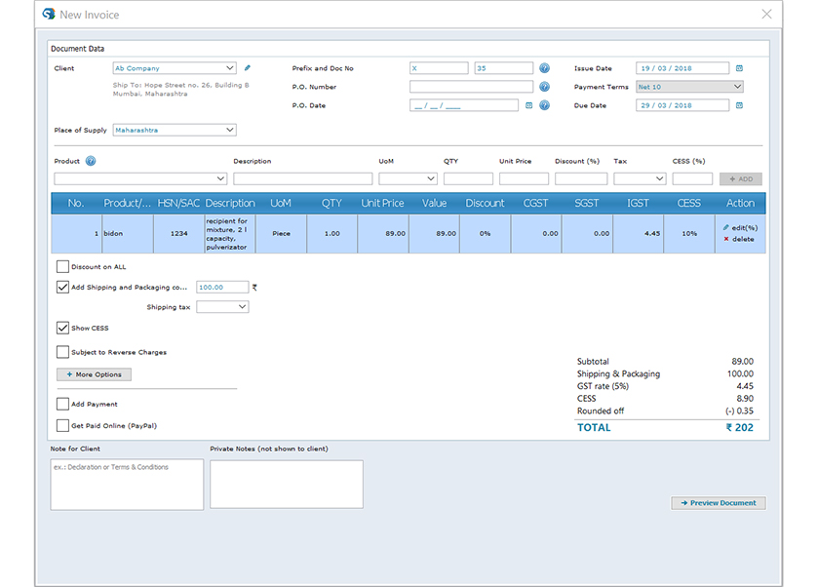Viewport: 818px width, 587px height.
Task: Open calendar icon for Issue Date
Action: pos(739,68)
